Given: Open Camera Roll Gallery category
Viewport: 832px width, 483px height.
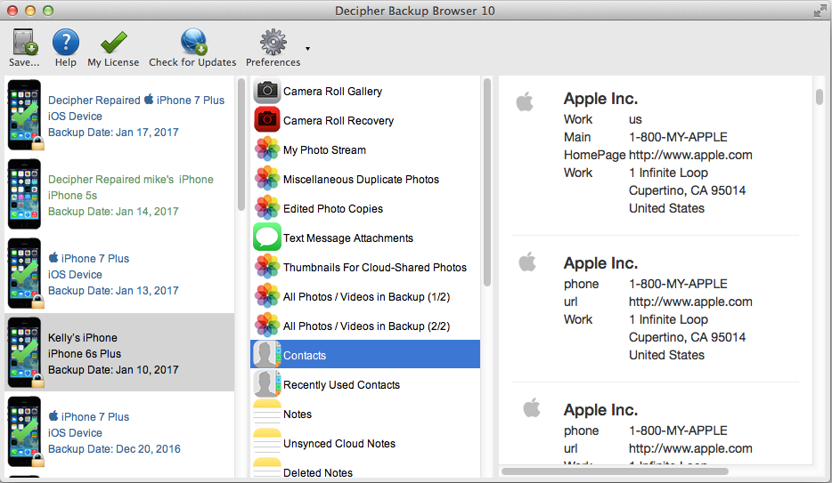Looking at the screenshot, I should 332,91.
